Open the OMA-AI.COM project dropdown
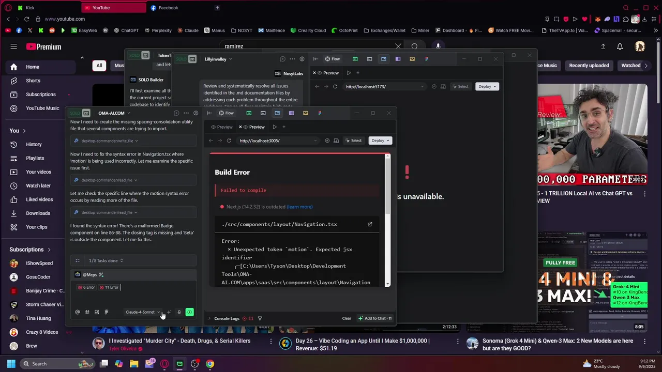The height and width of the screenshot is (372, 662). pos(114,113)
